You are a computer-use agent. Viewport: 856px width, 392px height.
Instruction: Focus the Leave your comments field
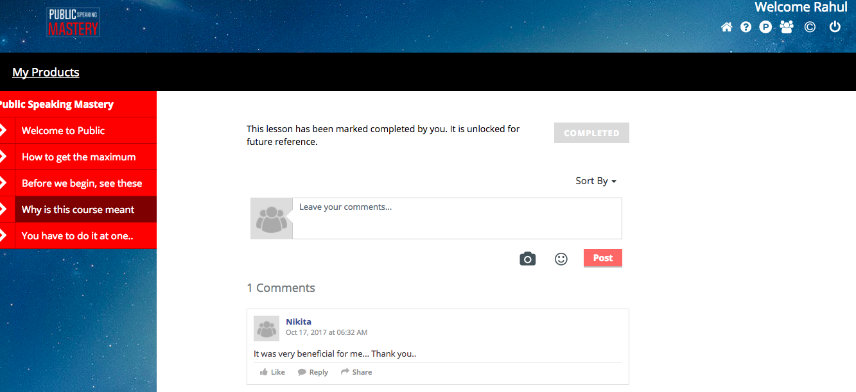click(x=457, y=218)
